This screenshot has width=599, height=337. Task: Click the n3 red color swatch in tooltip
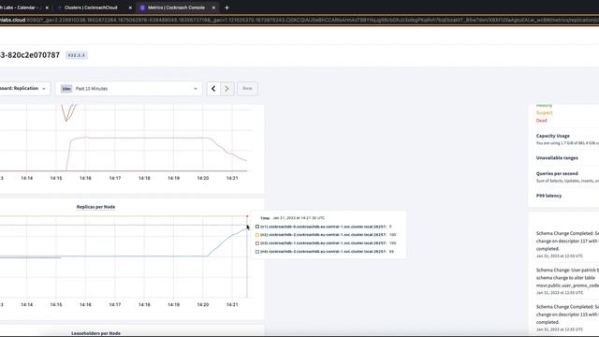click(257, 243)
